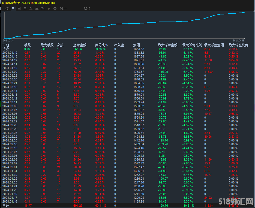The height and width of the screenshot is (208, 255).
Task: Click the 币 currency tab
Action: [x=43, y=9]
